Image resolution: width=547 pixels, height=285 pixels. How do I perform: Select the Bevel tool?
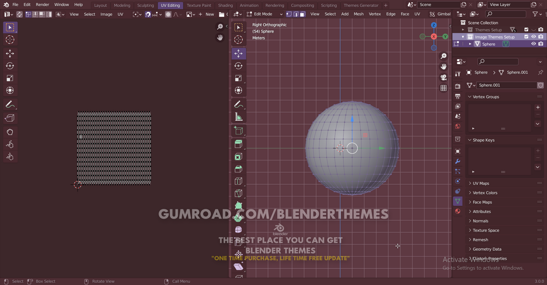point(238,169)
